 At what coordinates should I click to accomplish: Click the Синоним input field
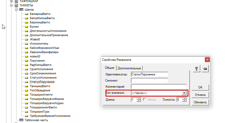coord(149,80)
